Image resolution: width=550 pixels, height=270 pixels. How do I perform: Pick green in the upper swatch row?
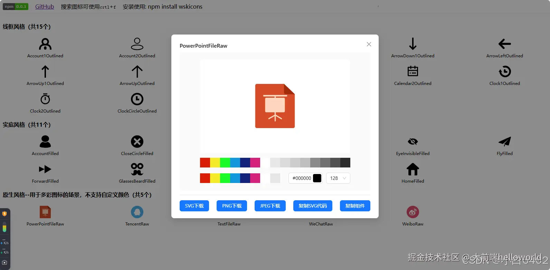225,163
